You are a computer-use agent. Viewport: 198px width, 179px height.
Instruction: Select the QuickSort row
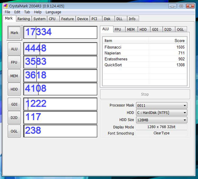(145, 65)
